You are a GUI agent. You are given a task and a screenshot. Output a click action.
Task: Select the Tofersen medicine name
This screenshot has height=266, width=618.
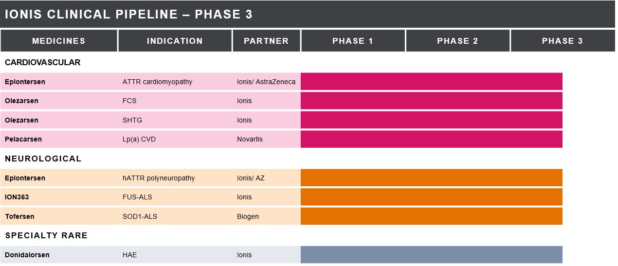click(x=19, y=216)
